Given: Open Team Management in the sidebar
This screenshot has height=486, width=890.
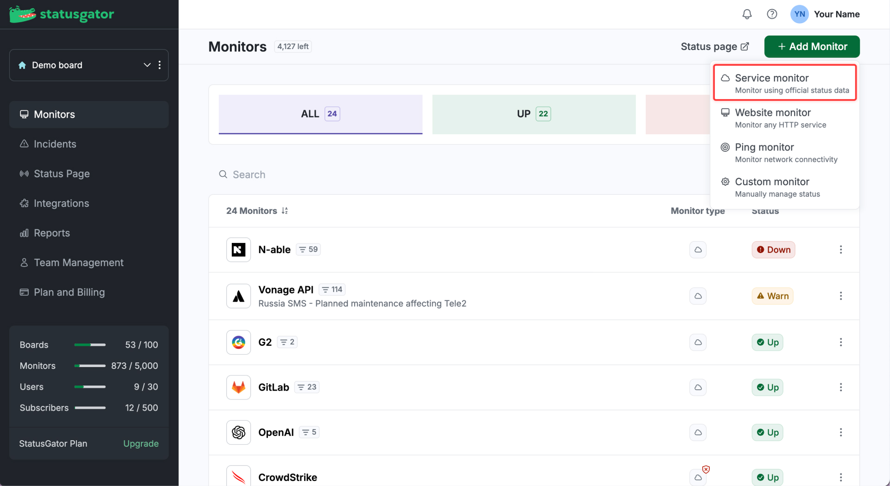Looking at the screenshot, I should pyautogui.click(x=89, y=262).
